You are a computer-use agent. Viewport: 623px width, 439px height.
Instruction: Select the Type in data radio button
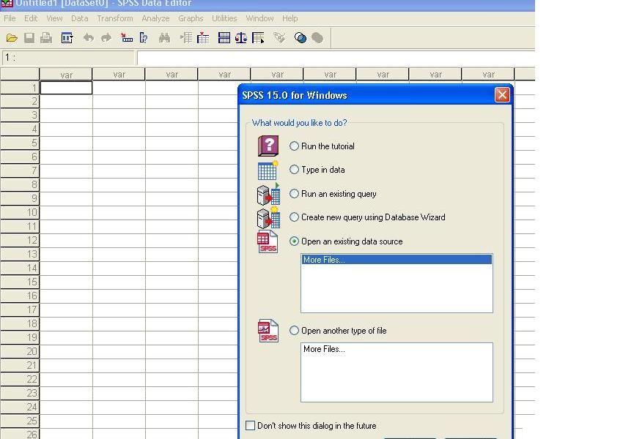click(294, 170)
